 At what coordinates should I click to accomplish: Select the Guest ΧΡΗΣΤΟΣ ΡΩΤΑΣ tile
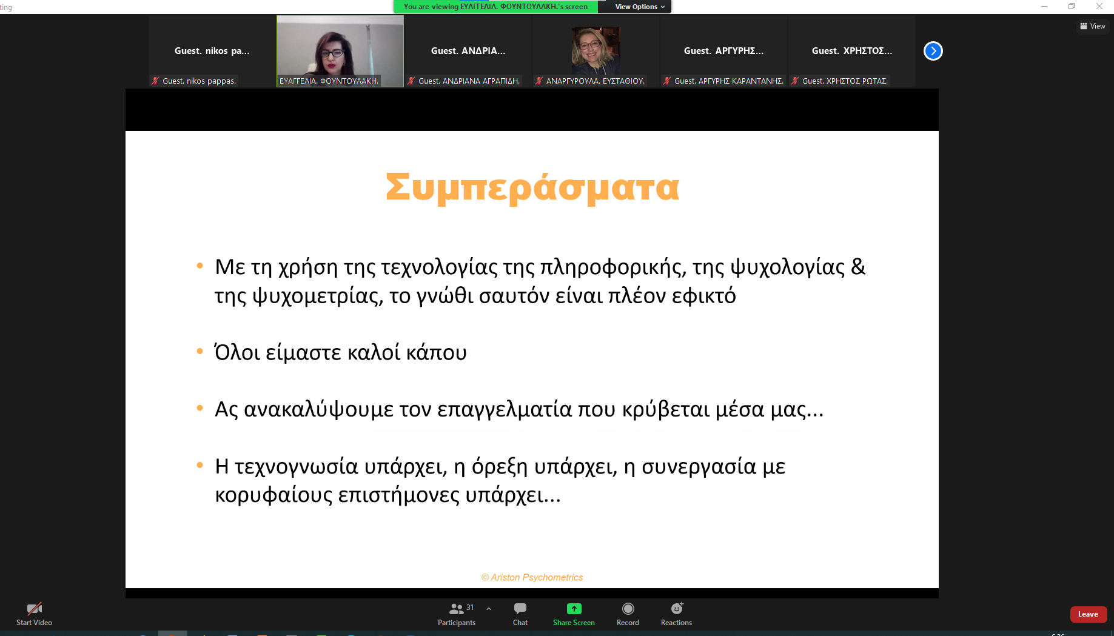click(852, 51)
